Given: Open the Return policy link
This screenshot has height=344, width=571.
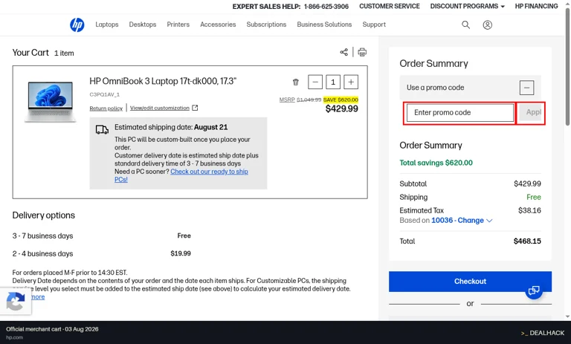Looking at the screenshot, I should [x=106, y=108].
